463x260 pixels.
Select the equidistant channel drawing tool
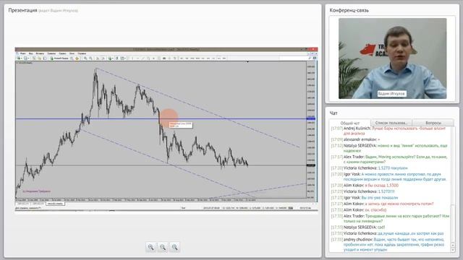(148, 58)
